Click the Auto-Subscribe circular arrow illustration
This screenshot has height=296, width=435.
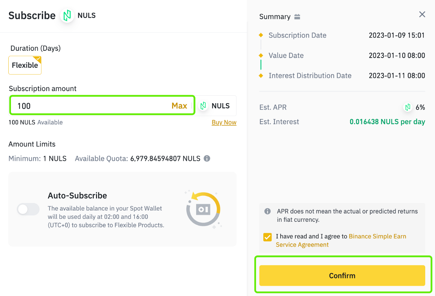click(x=203, y=209)
